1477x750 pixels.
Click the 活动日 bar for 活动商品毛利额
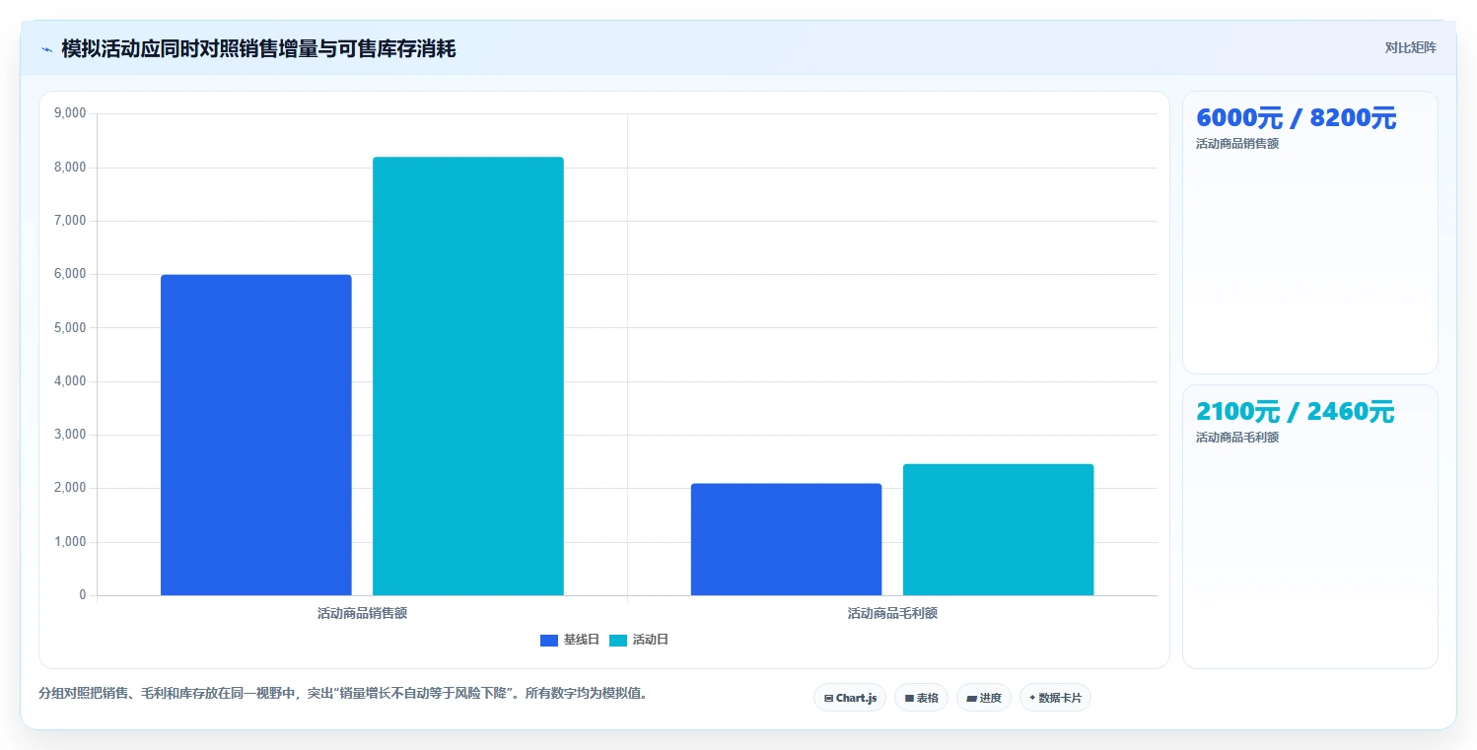[x=998, y=529]
